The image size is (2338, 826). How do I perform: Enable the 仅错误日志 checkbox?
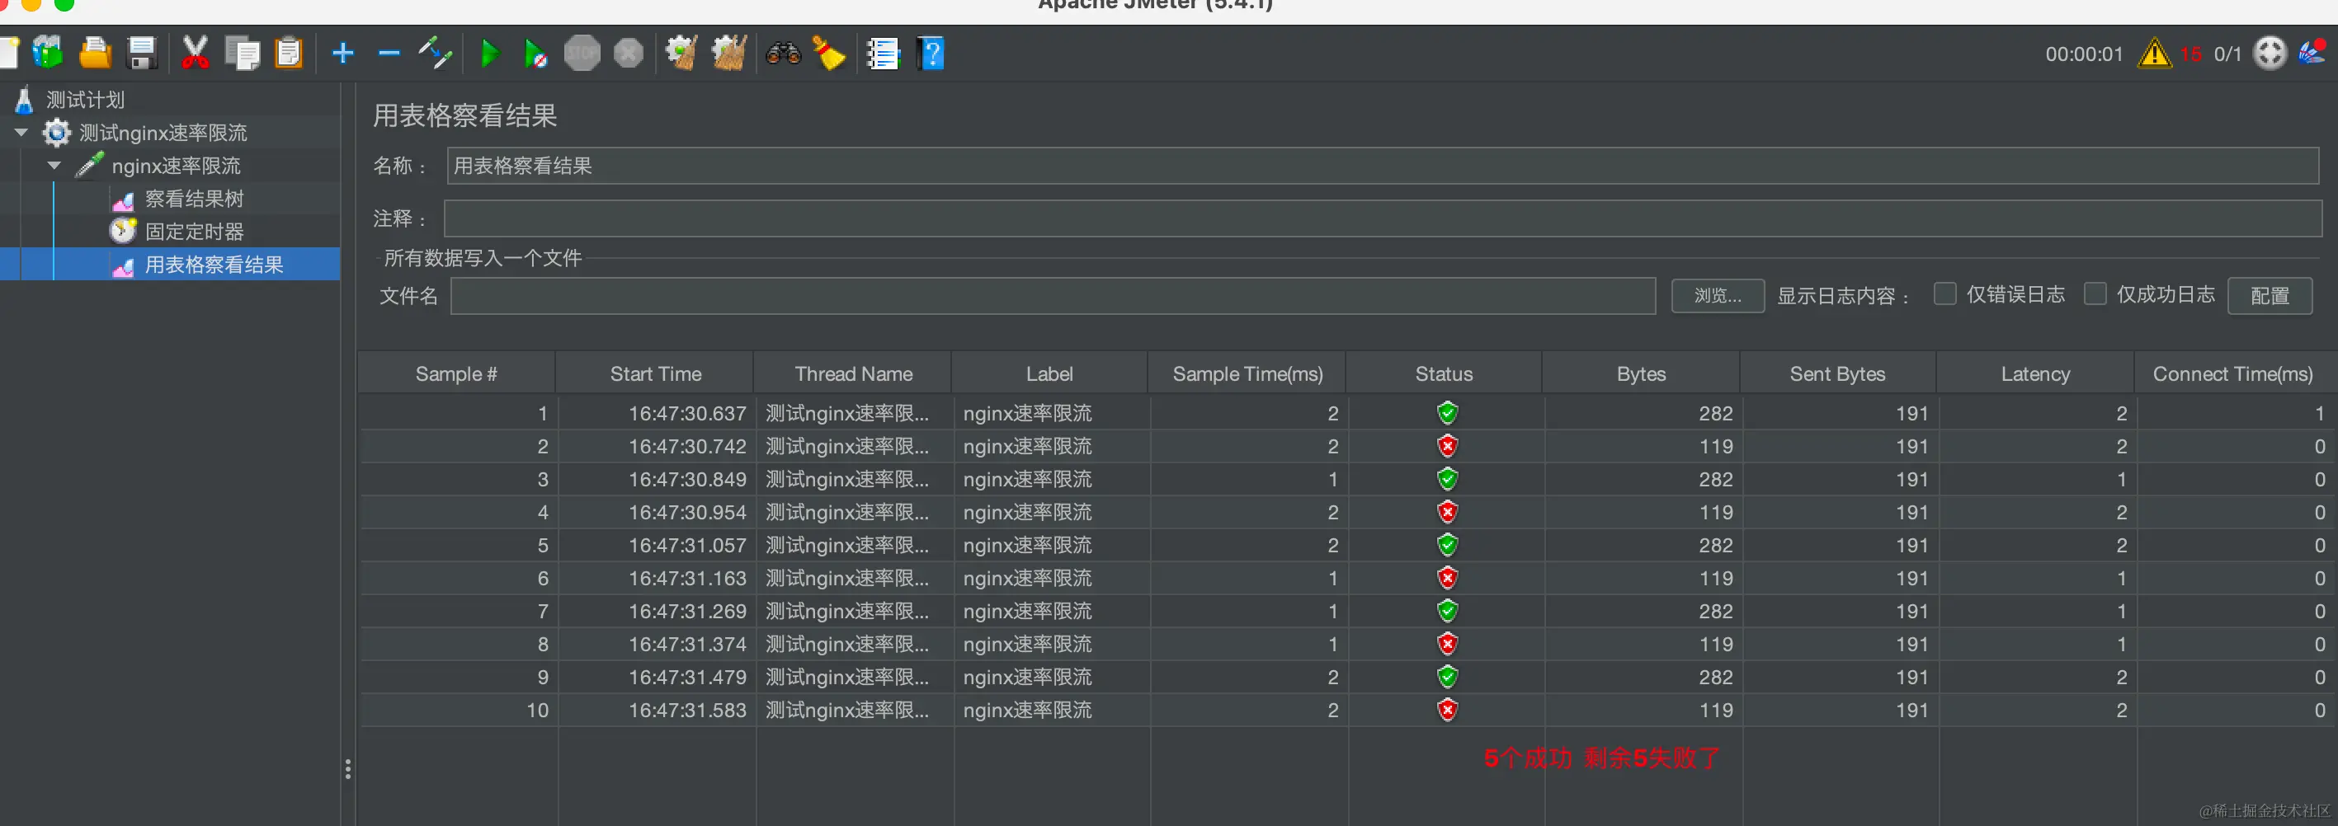coord(1944,293)
